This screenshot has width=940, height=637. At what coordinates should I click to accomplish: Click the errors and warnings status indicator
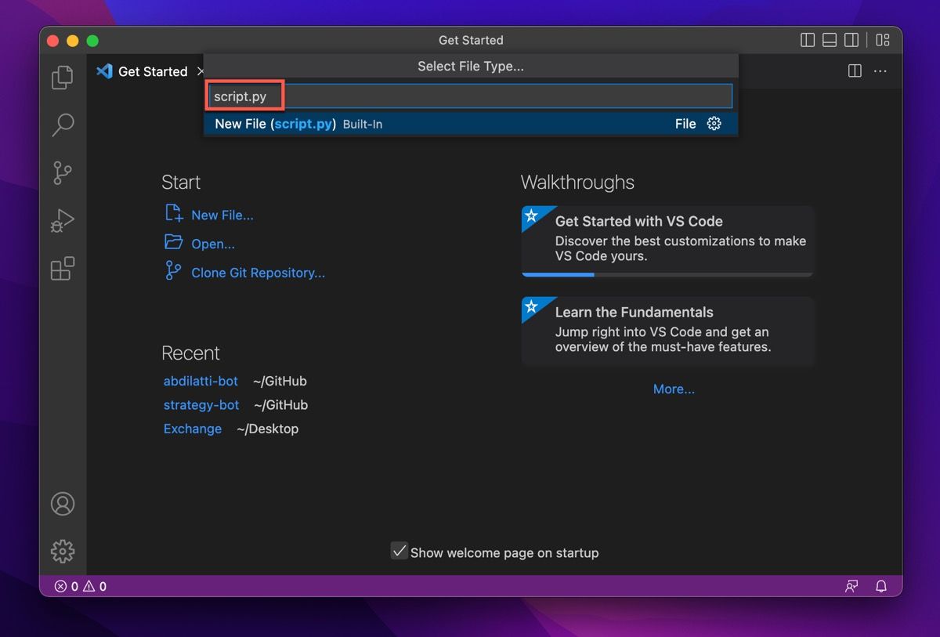coord(78,586)
